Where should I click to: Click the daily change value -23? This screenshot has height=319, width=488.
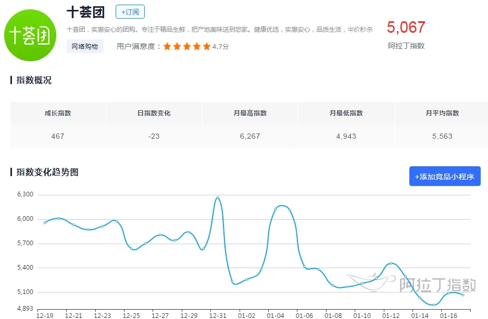[x=154, y=136]
